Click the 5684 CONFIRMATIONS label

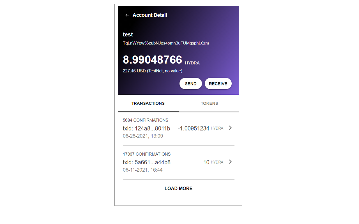point(146,120)
